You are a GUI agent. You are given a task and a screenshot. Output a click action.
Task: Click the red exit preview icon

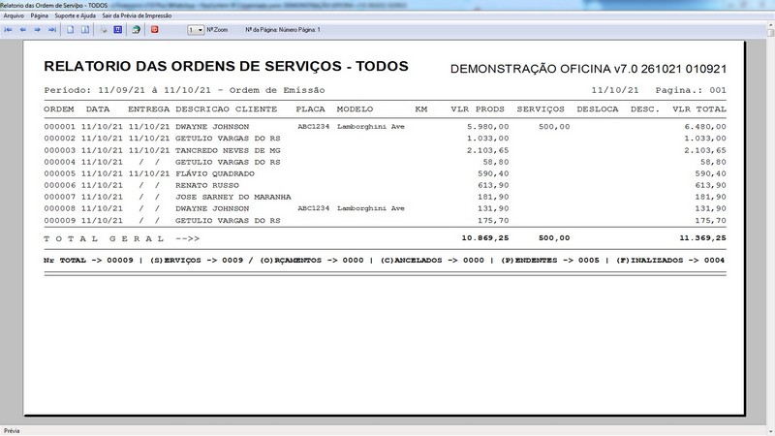(x=155, y=30)
